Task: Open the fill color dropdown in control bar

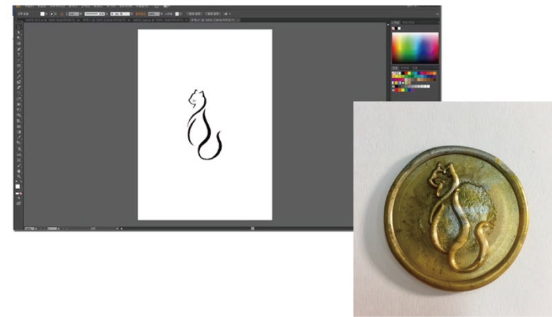Action: 45,13
